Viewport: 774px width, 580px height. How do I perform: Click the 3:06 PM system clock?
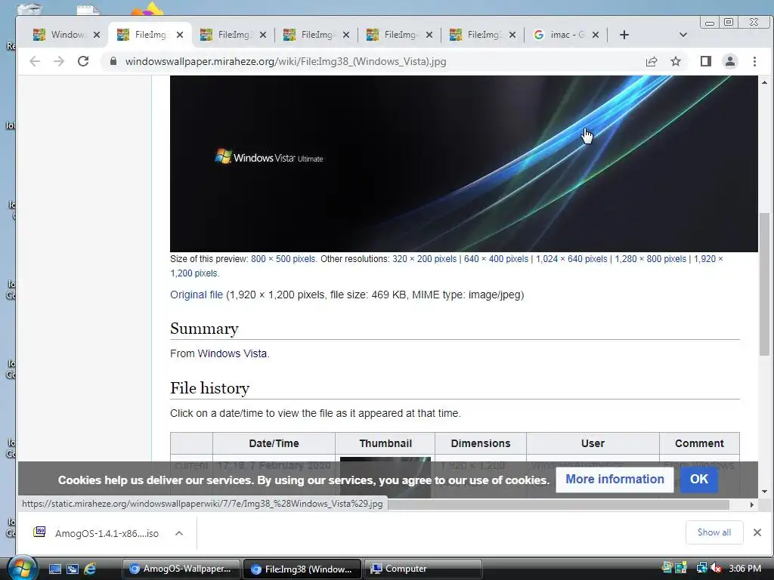point(745,568)
